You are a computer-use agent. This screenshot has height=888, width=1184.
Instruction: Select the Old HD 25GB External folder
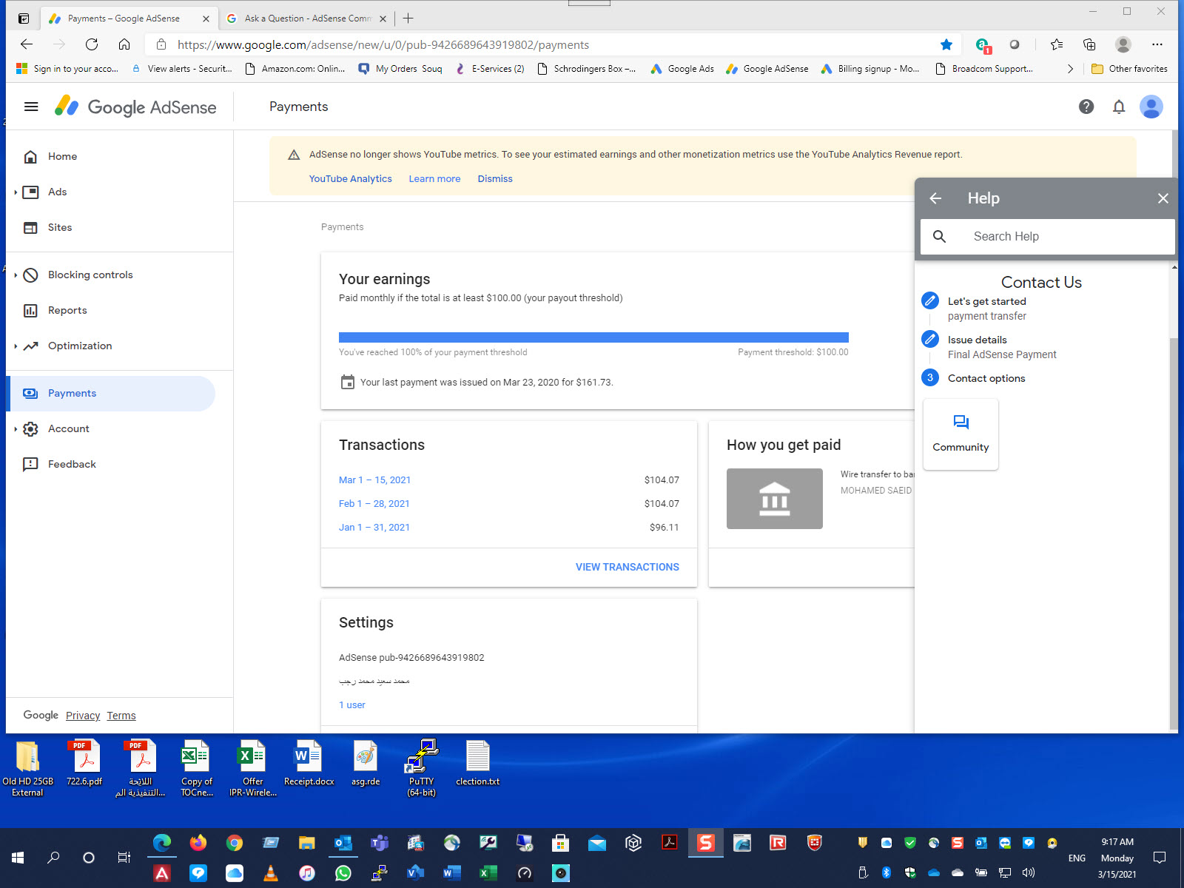coord(27,768)
